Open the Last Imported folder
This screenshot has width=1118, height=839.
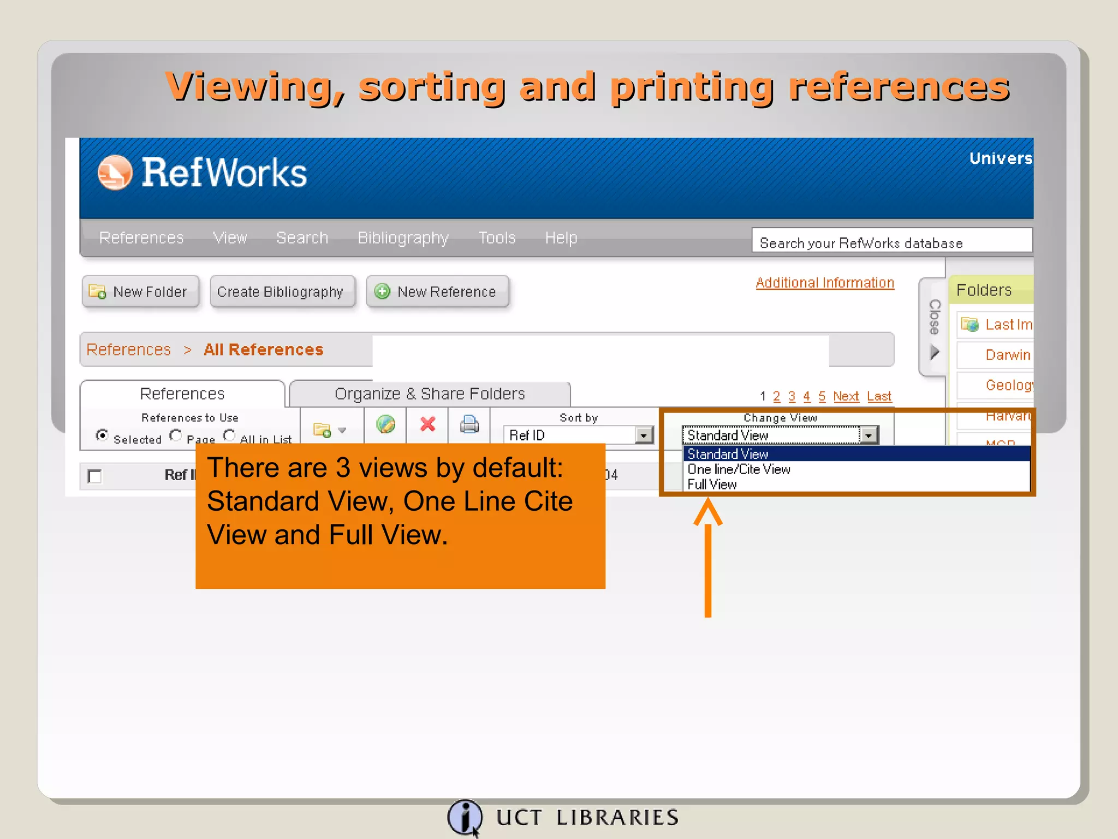1009,325
